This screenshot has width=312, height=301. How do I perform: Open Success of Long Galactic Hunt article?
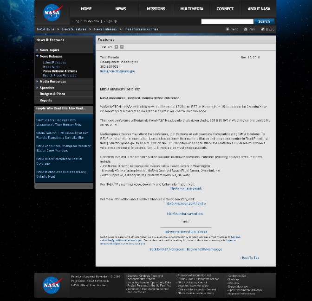(61, 174)
